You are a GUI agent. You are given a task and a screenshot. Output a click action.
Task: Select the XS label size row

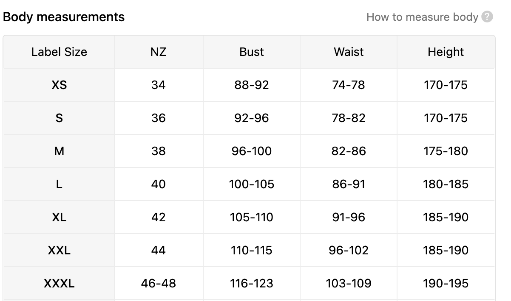(59, 85)
